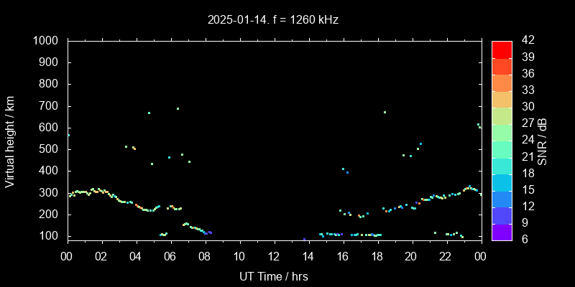This screenshot has height=287, width=575.
Task: Click the 1000 tick label on height axis
Action: point(47,41)
